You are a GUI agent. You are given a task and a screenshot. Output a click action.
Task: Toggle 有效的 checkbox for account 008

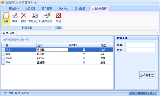point(84,54)
